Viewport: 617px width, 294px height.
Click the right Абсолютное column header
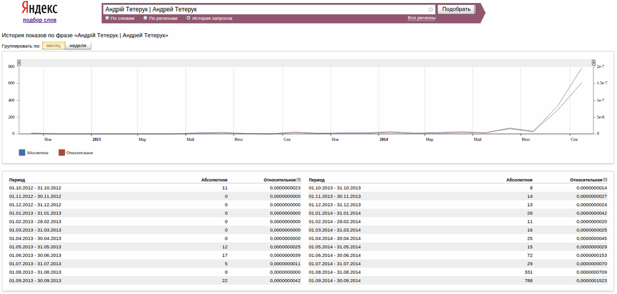519,180
